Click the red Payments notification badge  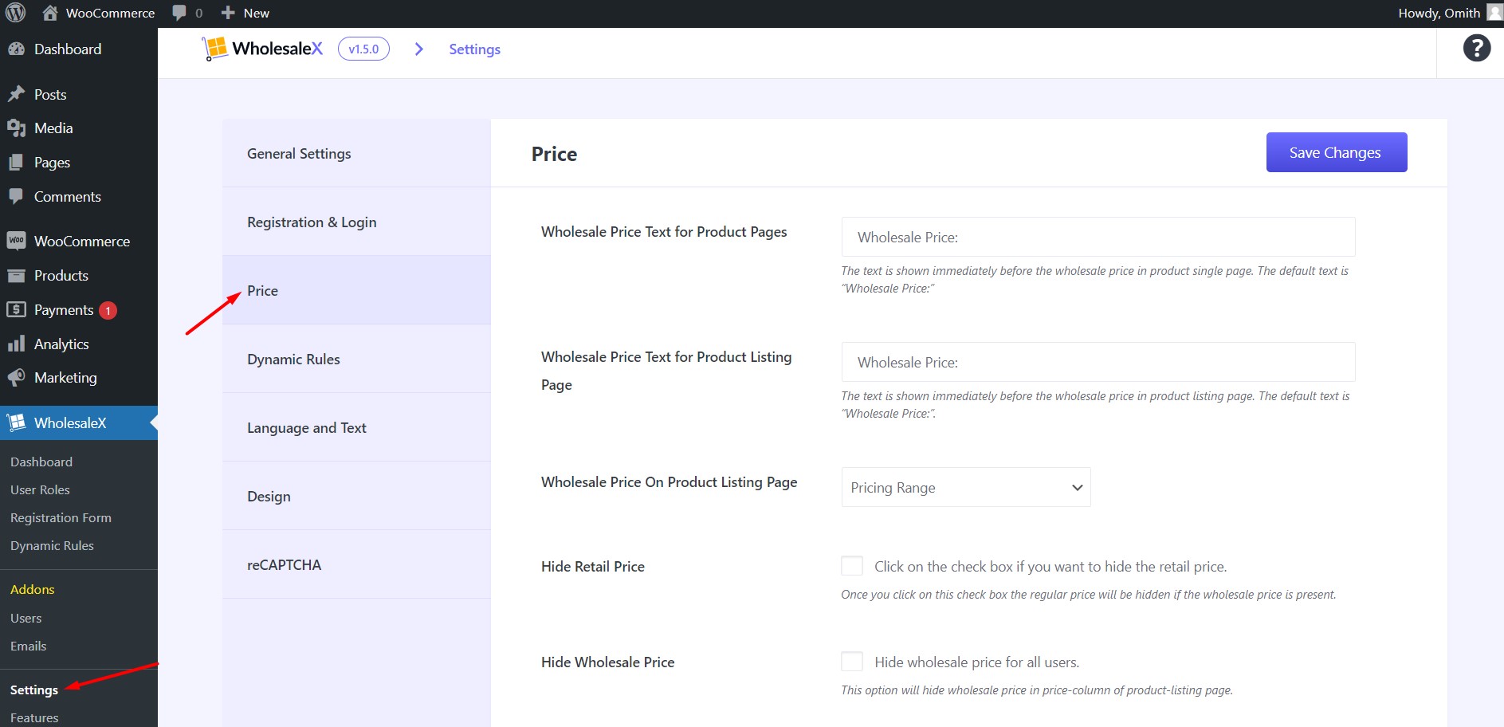coord(108,310)
